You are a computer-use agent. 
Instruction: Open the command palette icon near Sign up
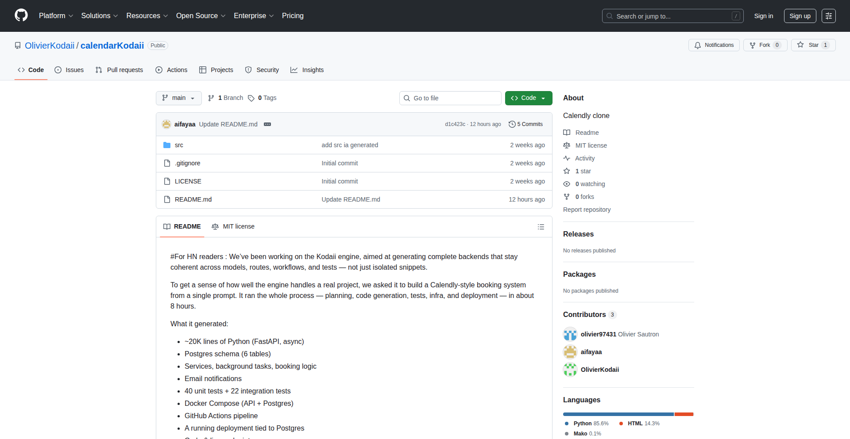(x=829, y=16)
